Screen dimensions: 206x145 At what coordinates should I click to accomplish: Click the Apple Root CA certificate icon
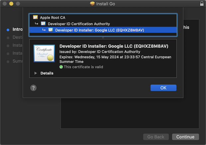tap(35, 17)
